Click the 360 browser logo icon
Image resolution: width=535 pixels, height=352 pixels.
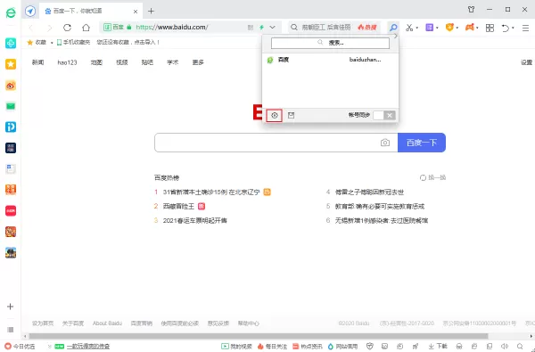click(x=11, y=13)
